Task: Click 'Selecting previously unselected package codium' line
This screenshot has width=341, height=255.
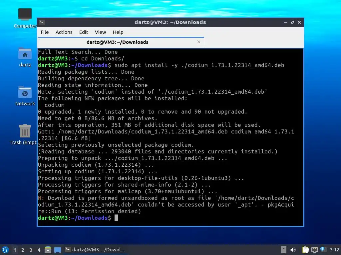Action: tap(116, 145)
